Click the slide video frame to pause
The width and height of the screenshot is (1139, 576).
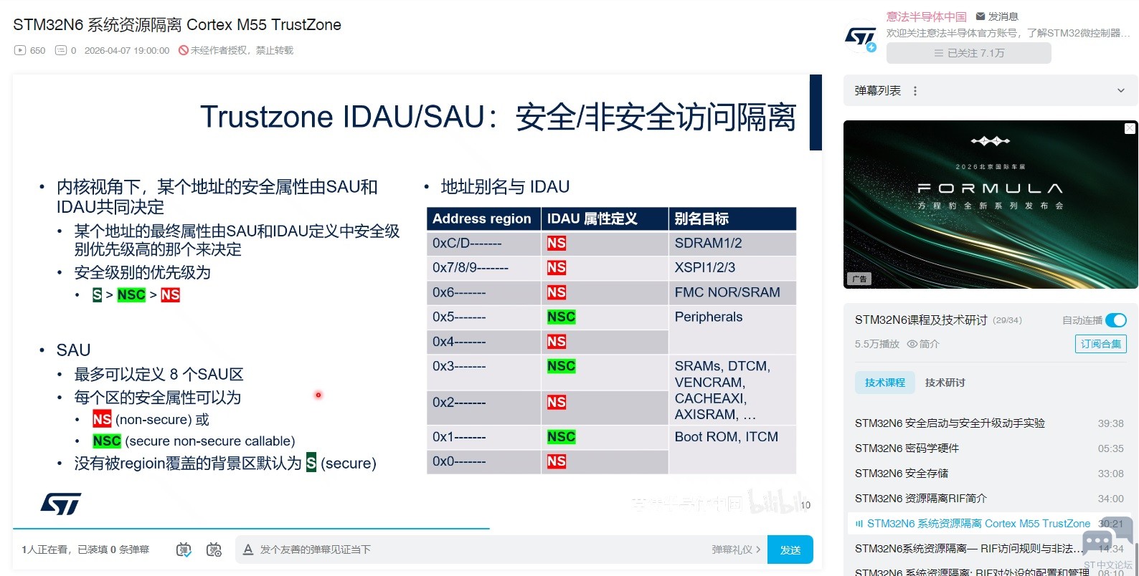(x=417, y=301)
